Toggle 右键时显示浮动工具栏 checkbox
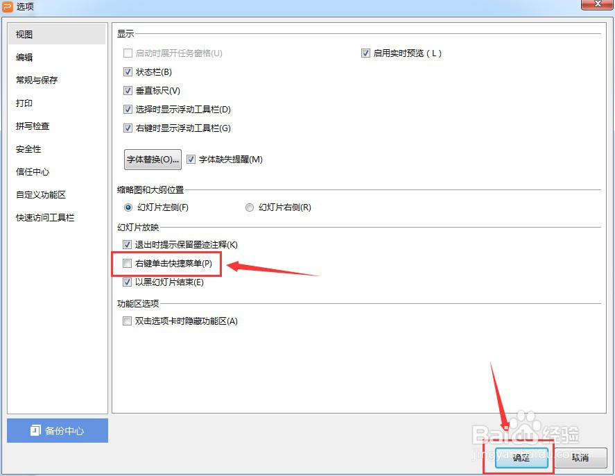Image resolution: width=615 pixels, height=476 pixels. (128, 128)
